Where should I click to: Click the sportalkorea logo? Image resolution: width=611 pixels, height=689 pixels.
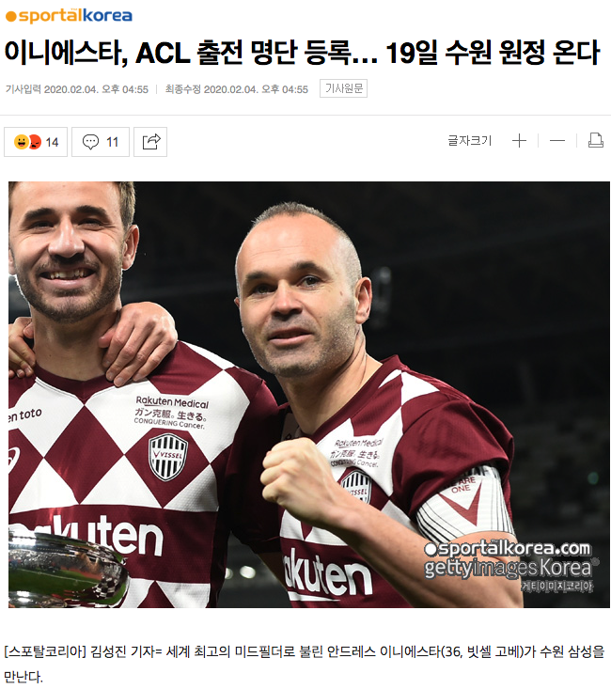click(69, 15)
